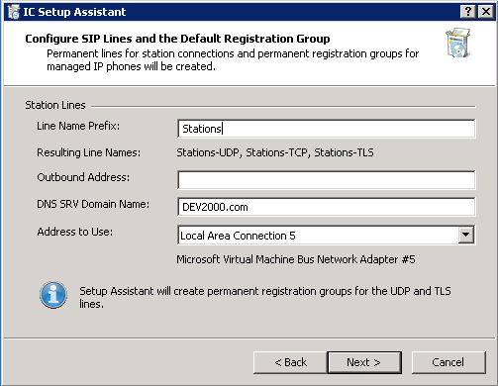
Task: Click the DNS SRV Domain Name field
Action: pyautogui.click(x=327, y=207)
